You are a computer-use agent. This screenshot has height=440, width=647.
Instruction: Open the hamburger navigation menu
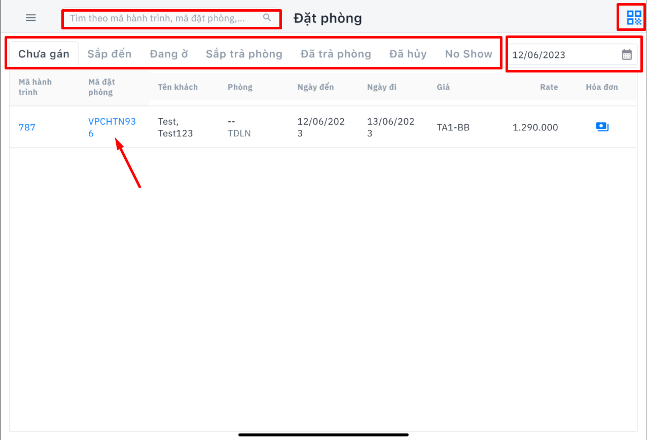click(31, 18)
